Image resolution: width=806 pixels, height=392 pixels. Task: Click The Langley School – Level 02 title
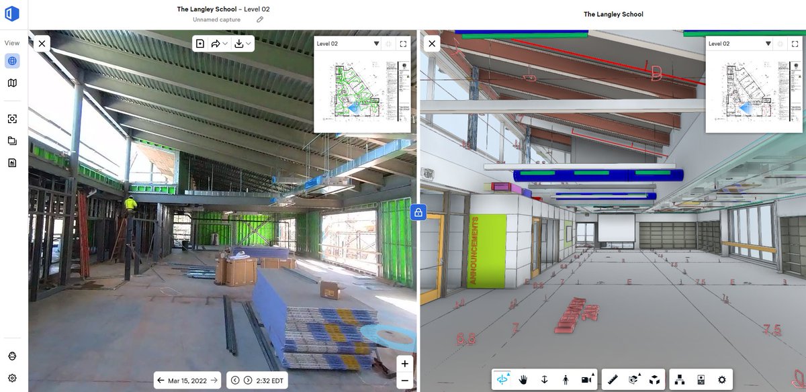click(x=224, y=9)
